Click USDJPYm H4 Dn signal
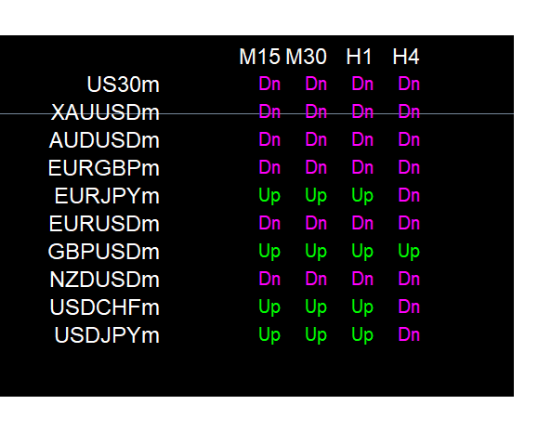Image resolution: width=538 pixels, height=444 pixels. click(x=409, y=334)
